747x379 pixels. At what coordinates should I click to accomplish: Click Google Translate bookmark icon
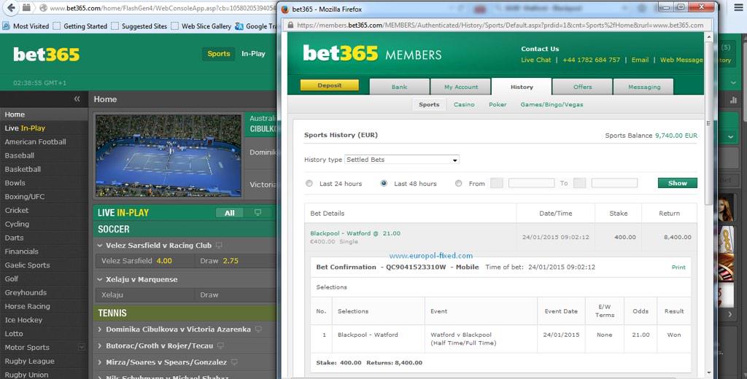point(239,26)
